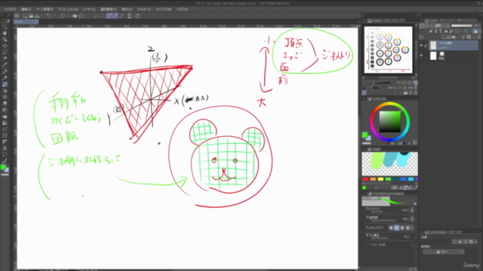
Task: Toggle Lock transparent pixels icon
Action: [x=451, y=32]
